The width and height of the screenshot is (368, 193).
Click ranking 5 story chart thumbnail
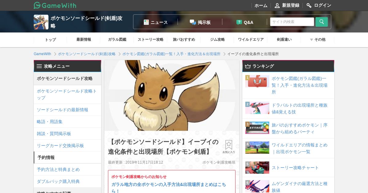point(257,168)
